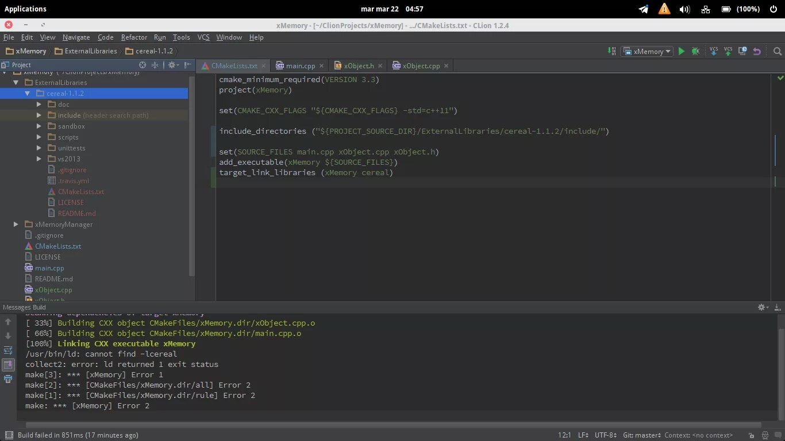
Task: Open the volume speaker tray icon
Action: point(684,9)
